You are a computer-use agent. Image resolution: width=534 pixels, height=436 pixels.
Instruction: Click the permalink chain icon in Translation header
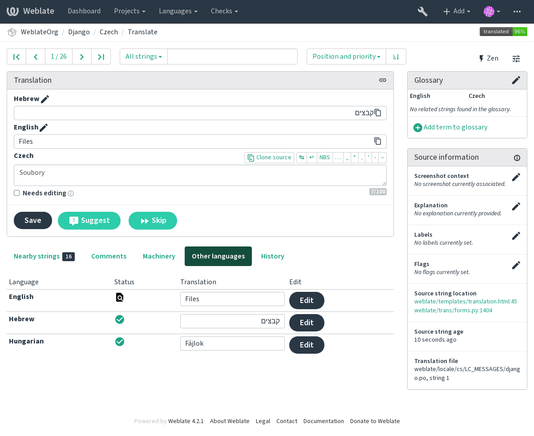point(383,80)
